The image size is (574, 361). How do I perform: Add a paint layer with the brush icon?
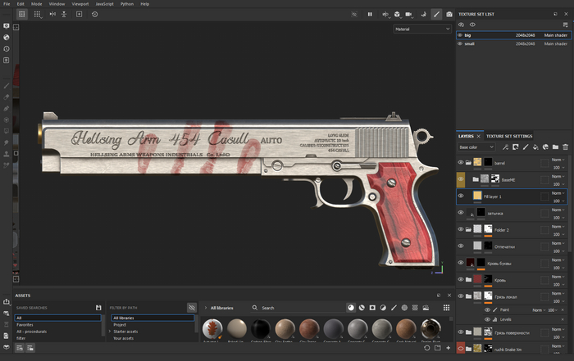tap(525, 147)
